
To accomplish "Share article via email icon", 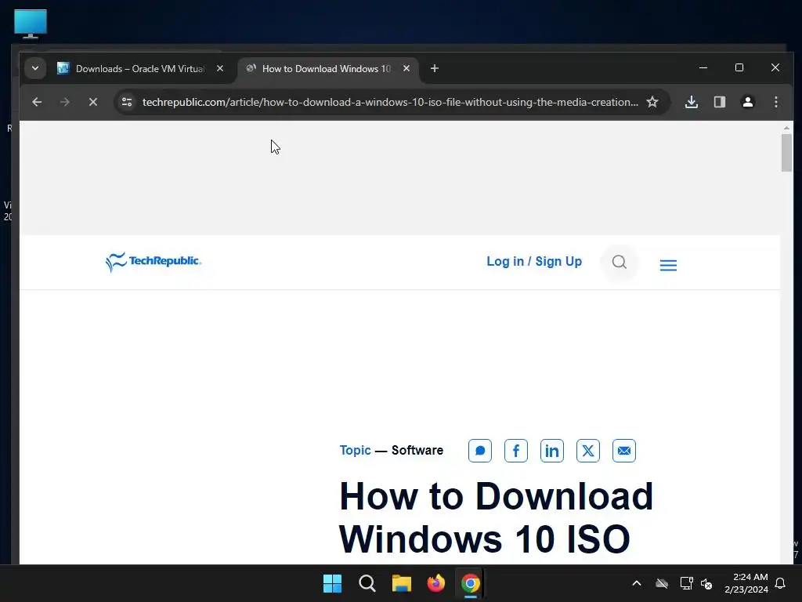I will (x=624, y=451).
